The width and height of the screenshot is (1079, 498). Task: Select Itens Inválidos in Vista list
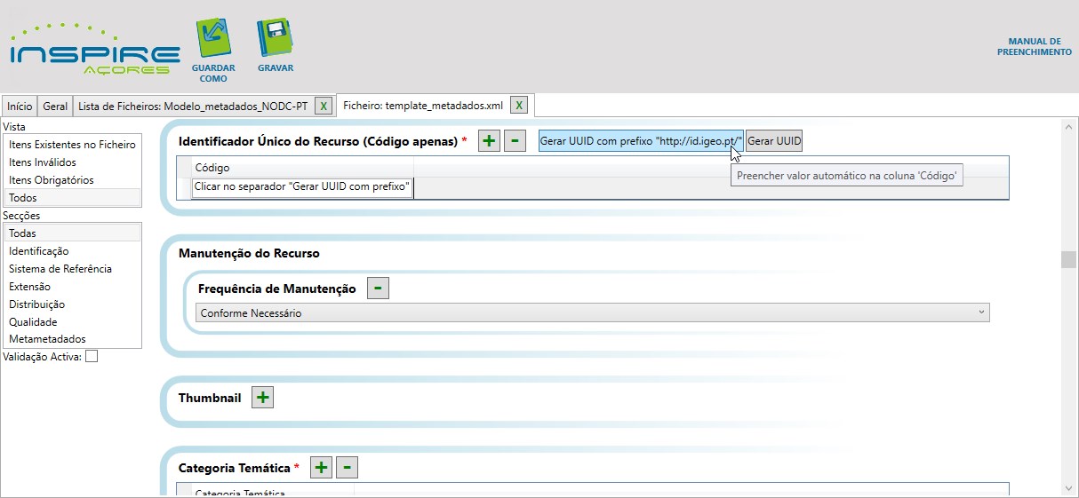pos(43,162)
